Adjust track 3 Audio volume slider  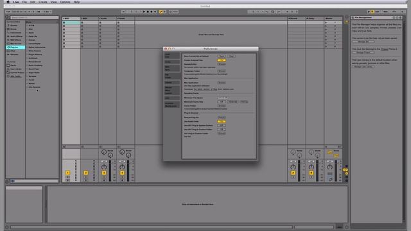coord(110,171)
